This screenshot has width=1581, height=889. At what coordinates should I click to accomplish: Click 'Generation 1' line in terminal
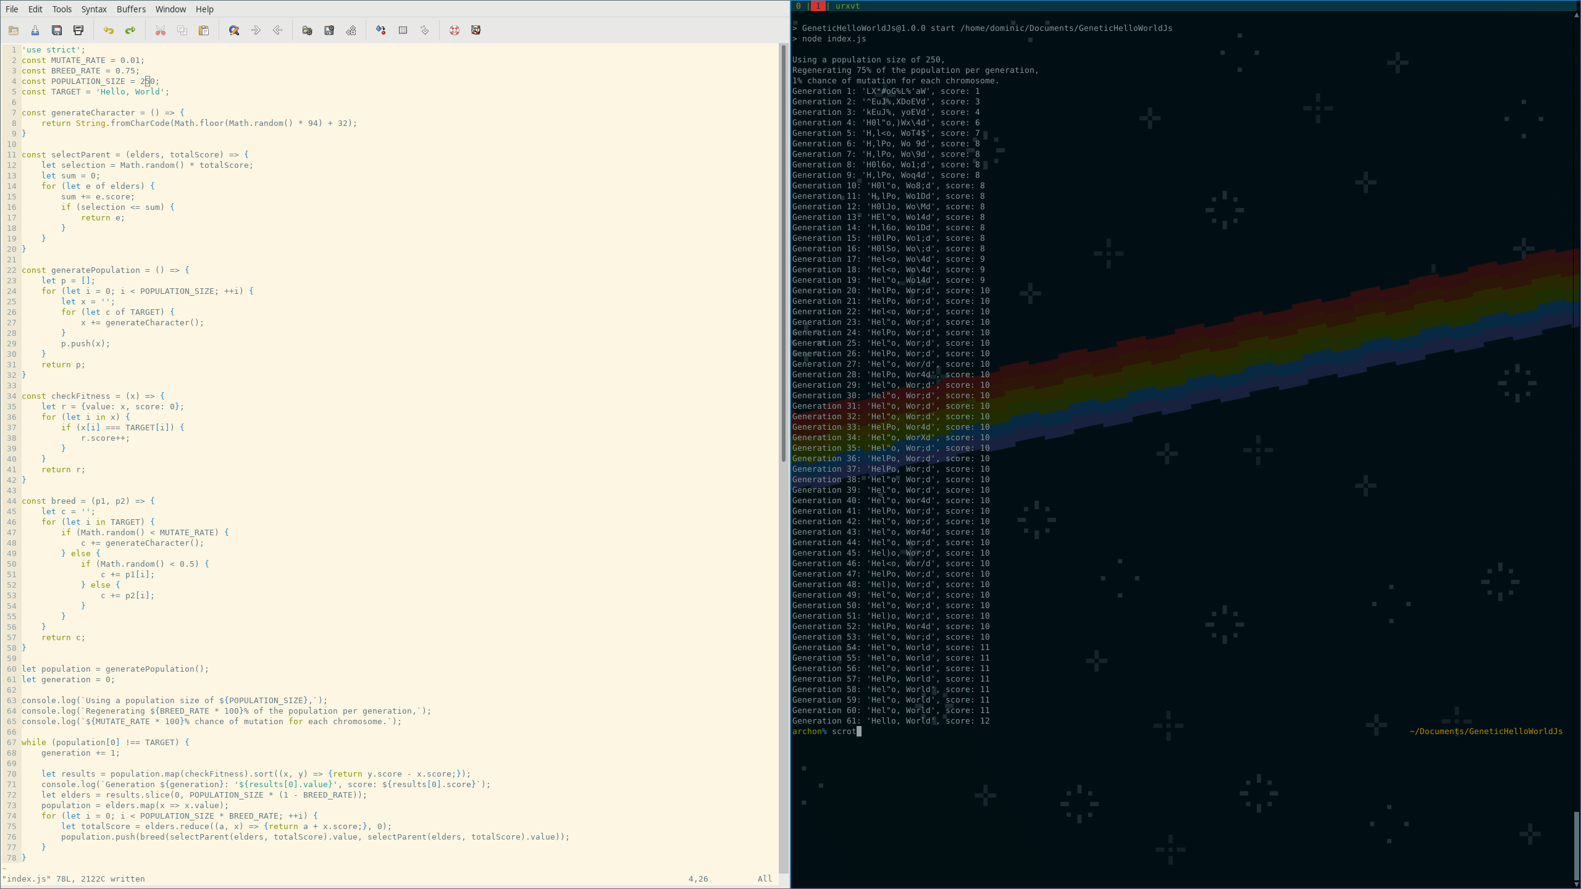(886, 91)
